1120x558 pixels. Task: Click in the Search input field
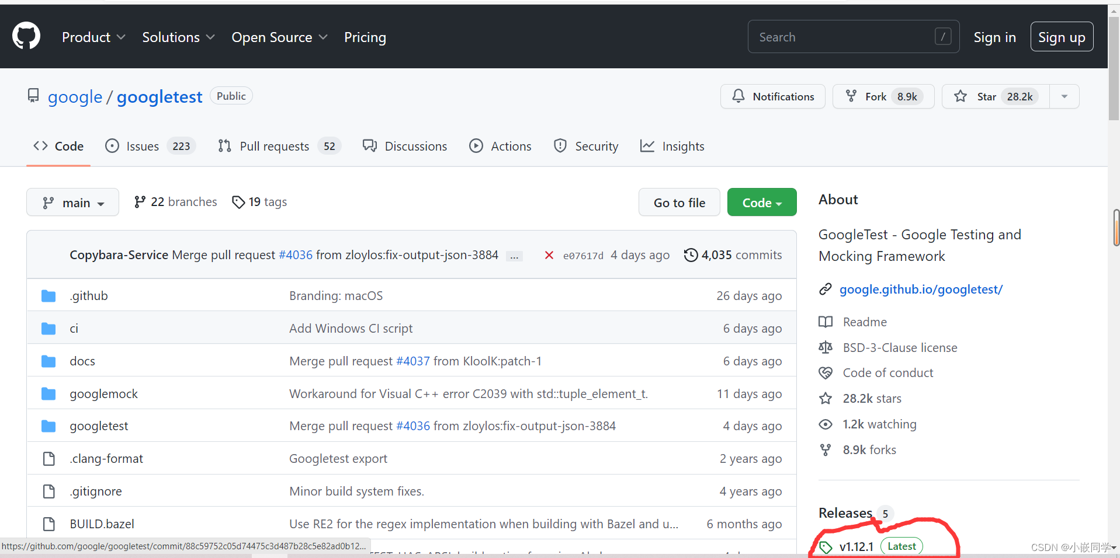854,37
